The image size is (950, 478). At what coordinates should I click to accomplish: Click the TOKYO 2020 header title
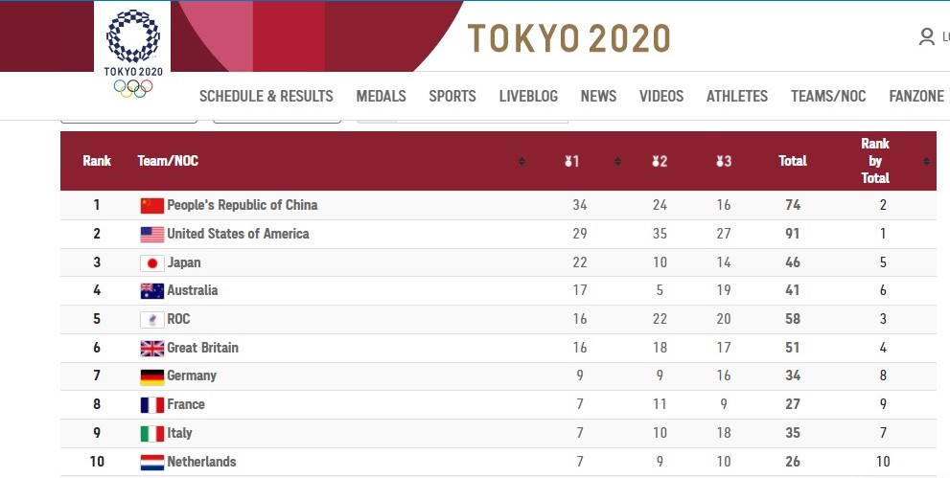pyautogui.click(x=568, y=38)
